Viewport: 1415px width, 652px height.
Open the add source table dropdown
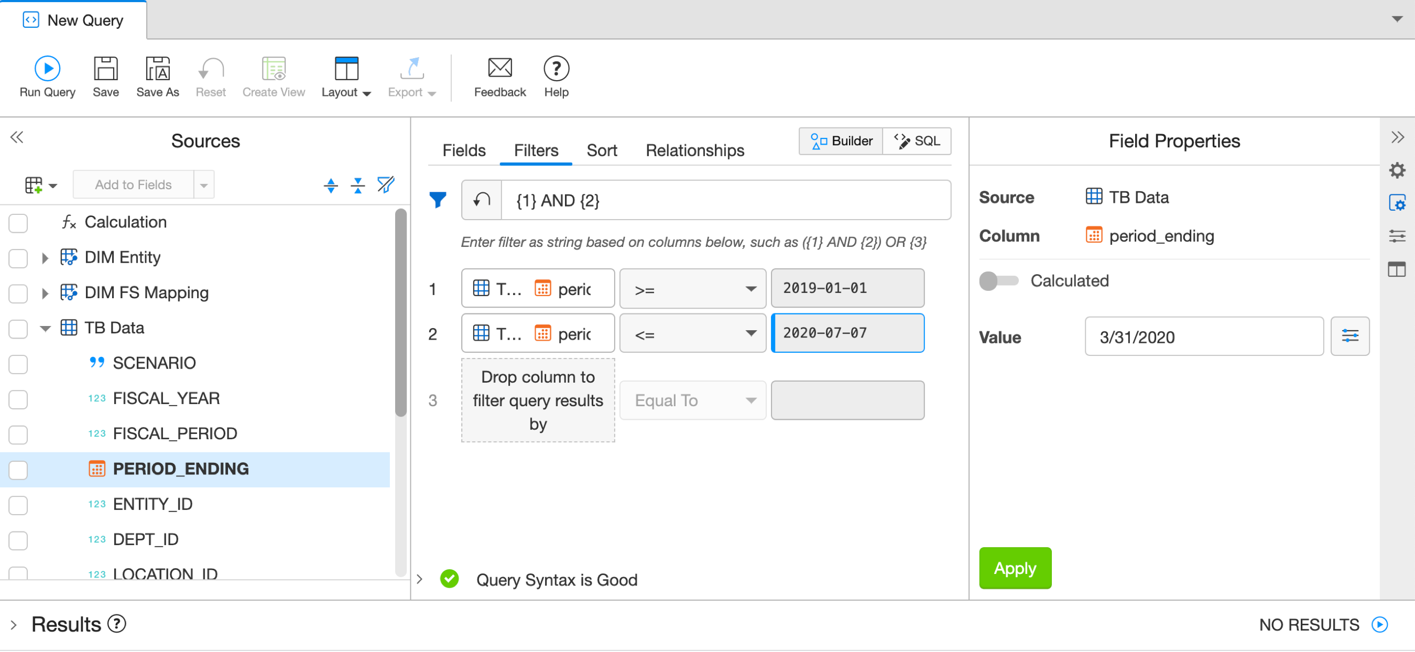(41, 185)
